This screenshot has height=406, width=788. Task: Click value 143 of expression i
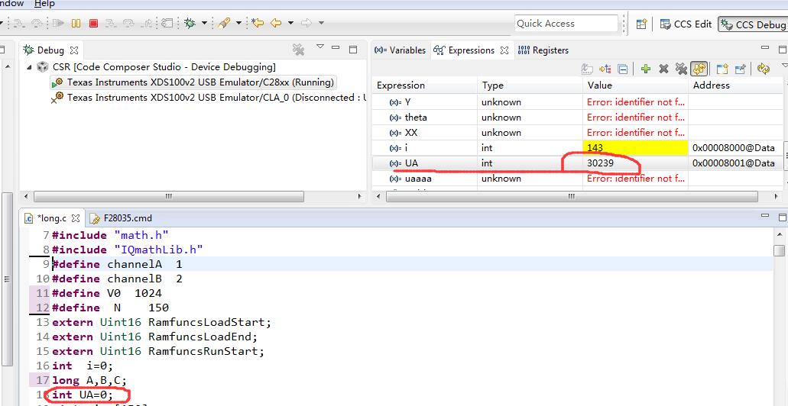635,148
